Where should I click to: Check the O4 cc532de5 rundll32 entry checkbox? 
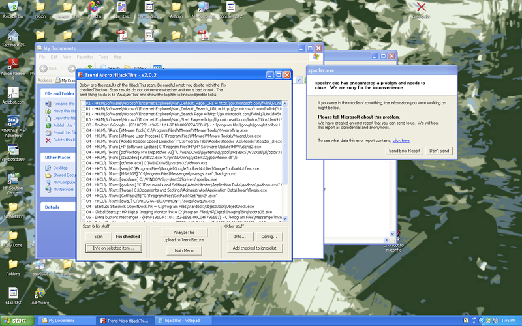click(83, 158)
